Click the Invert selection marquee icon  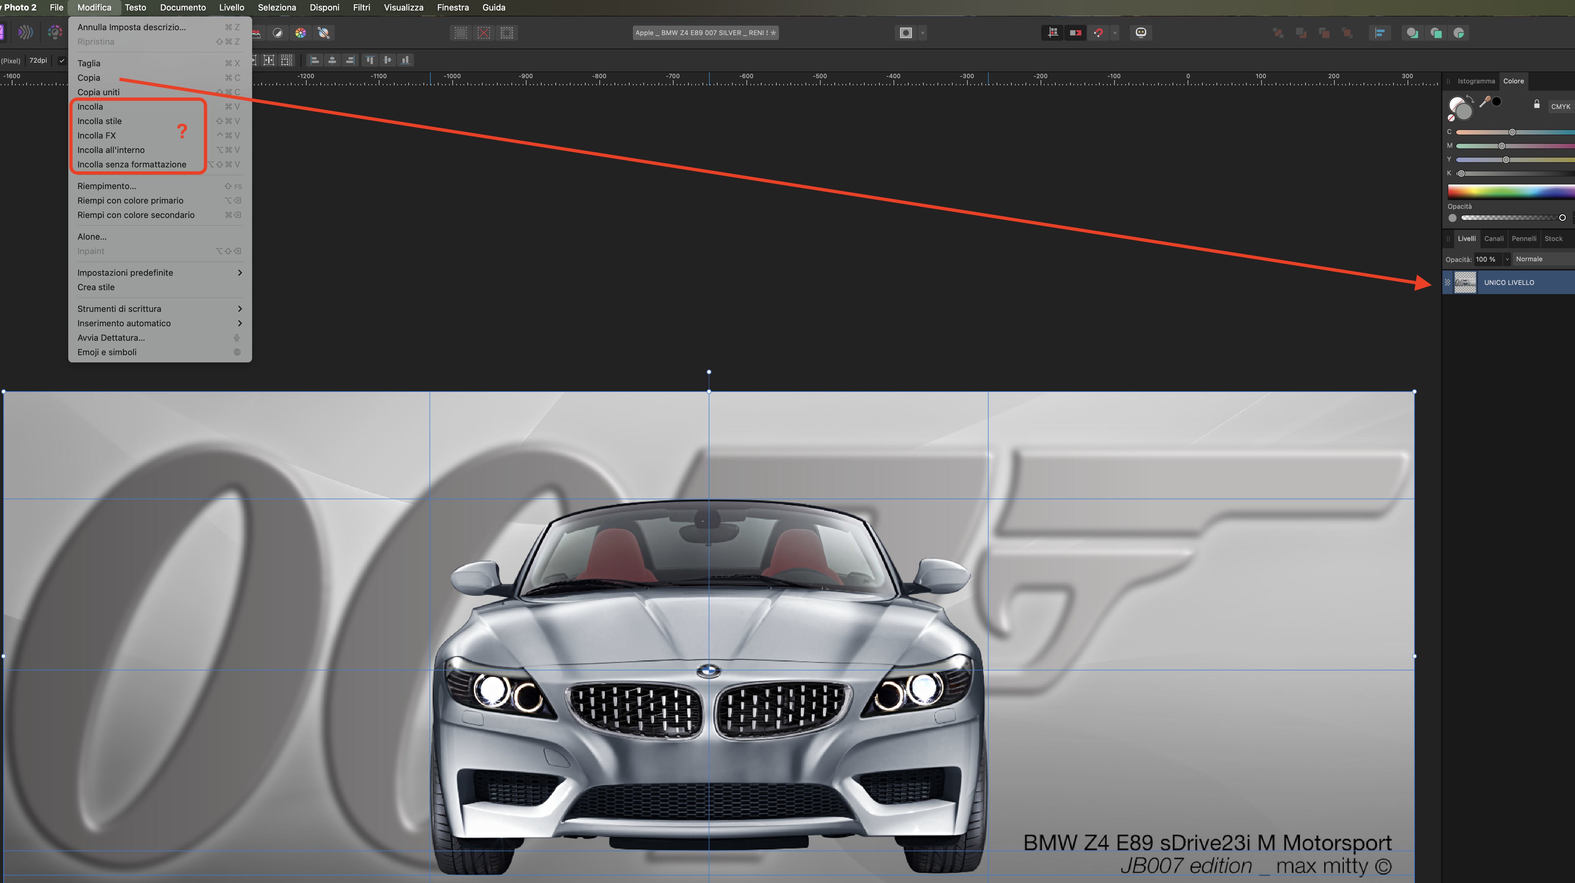(507, 33)
